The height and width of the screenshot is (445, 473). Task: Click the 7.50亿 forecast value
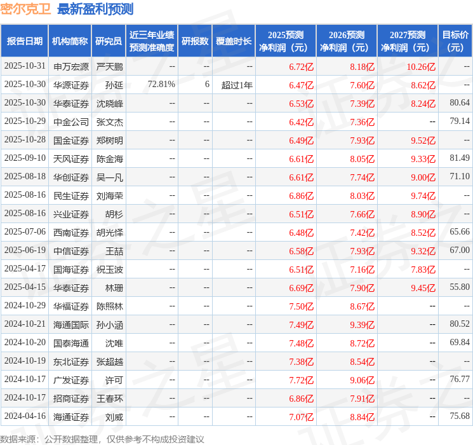301,306
